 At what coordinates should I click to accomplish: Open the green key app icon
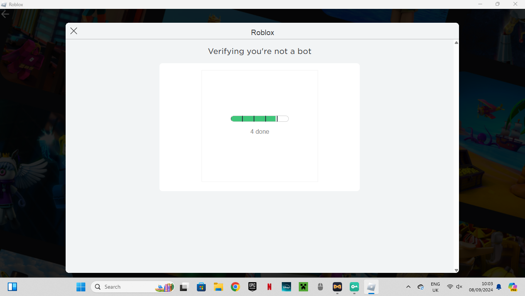coord(354,287)
